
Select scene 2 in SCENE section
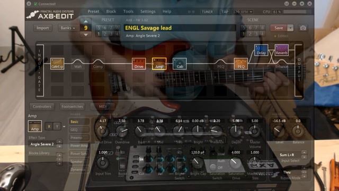pyautogui.click(x=250, y=34)
